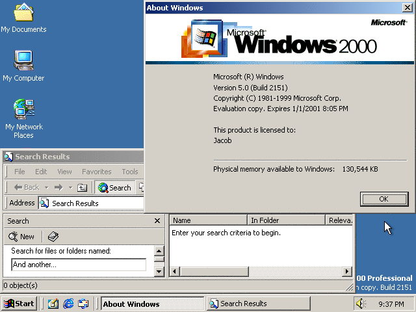Click results list scroll left arrow
The height and width of the screenshot is (312, 416).
coord(175,272)
